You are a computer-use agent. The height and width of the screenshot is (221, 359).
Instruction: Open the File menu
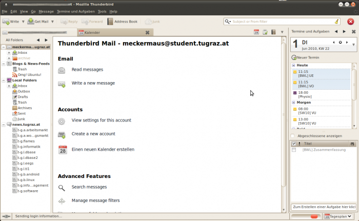pos(5,11)
